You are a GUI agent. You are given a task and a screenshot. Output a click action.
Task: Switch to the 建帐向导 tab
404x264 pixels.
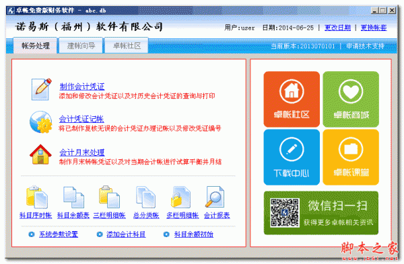coord(81,46)
